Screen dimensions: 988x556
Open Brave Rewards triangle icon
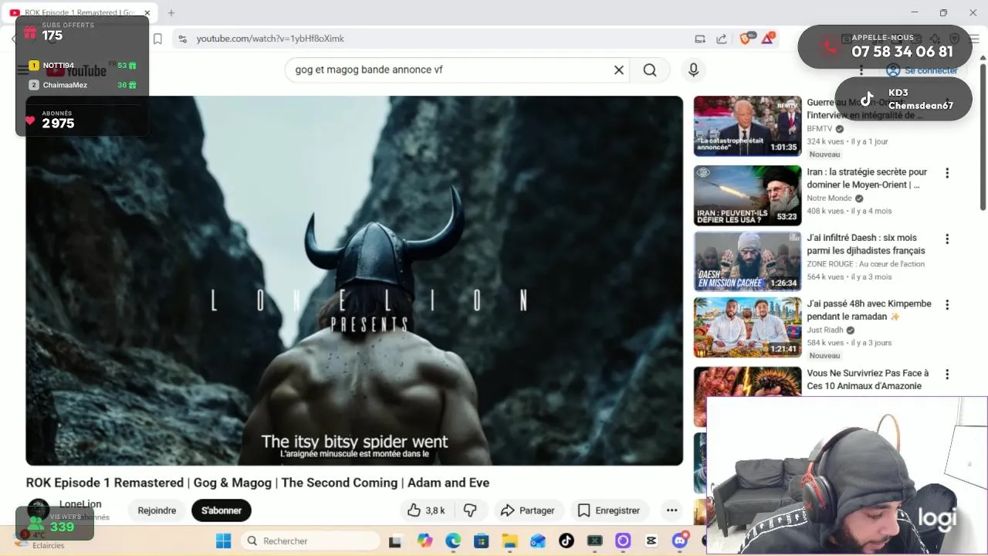pyautogui.click(x=768, y=39)
